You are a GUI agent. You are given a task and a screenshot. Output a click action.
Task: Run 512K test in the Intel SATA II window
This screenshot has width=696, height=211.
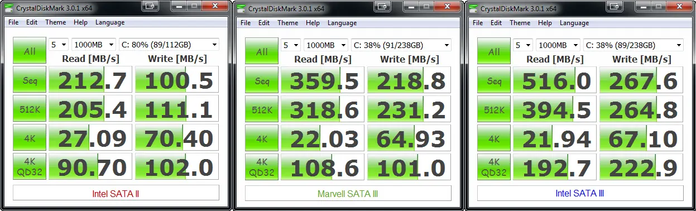point(30,109)
